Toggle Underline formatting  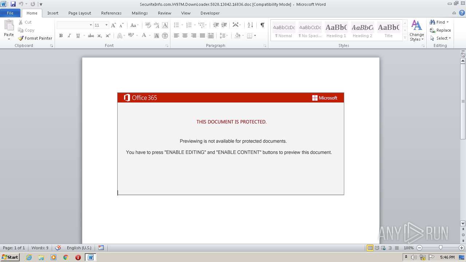(x=78, y=36)
